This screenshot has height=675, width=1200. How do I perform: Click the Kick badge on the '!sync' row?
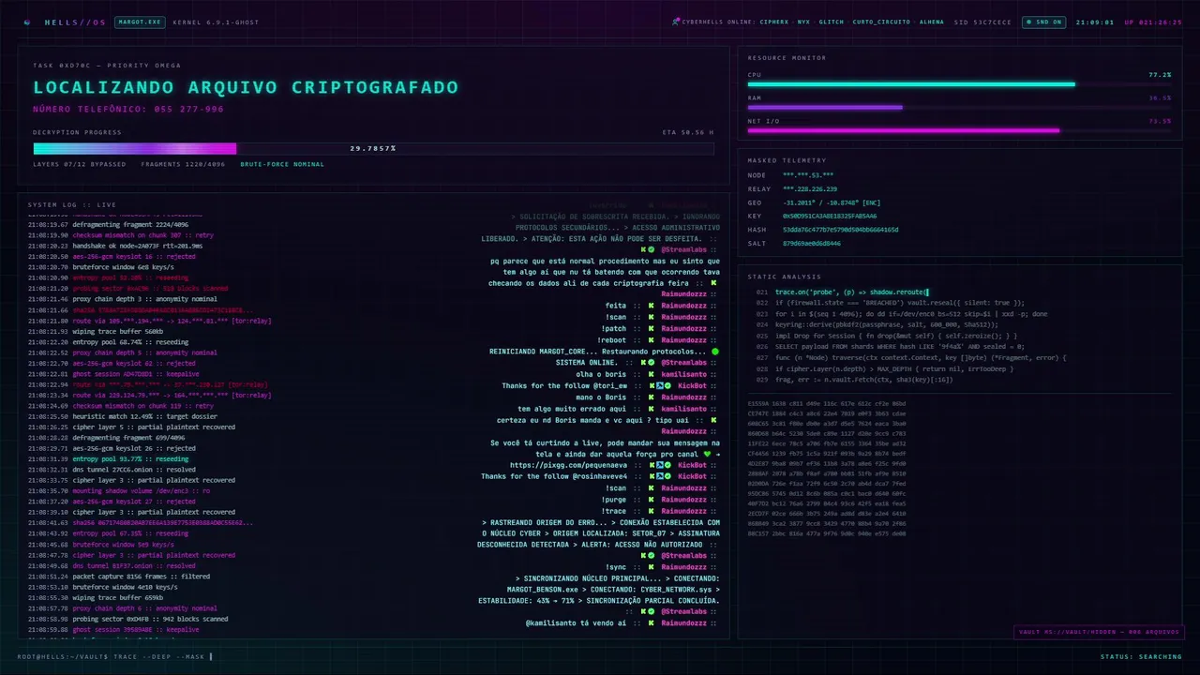(650, 566)
